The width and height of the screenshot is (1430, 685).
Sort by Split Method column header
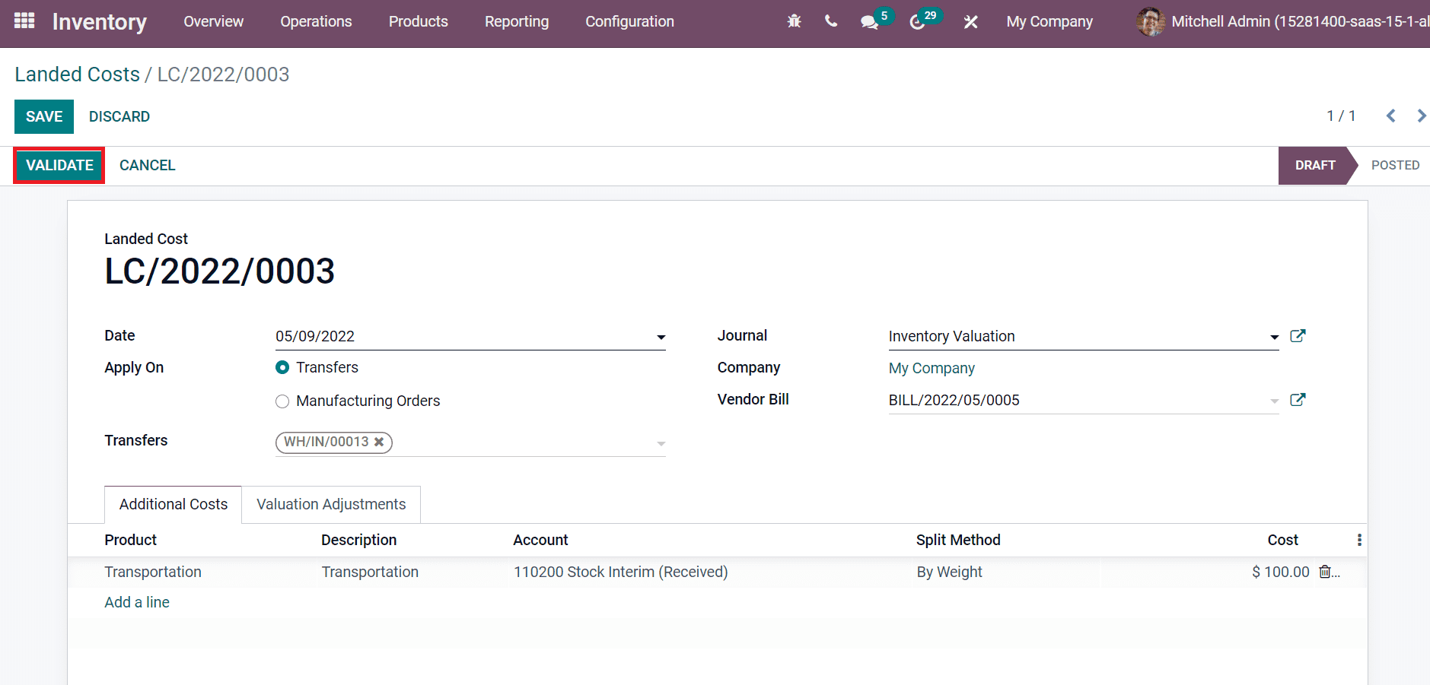click(x=958, y=540)
